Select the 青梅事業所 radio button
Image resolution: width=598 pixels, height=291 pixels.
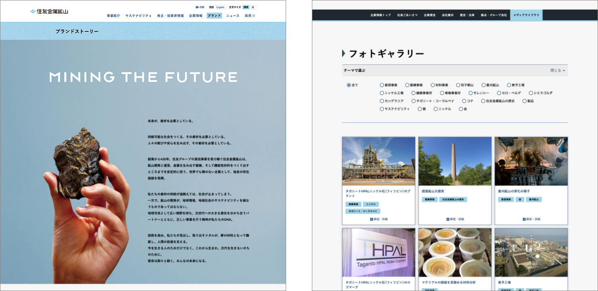(442, 93)
